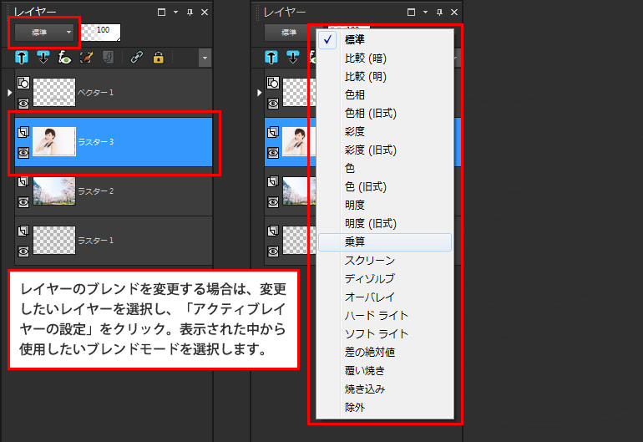Hide the ベクター 1 layer using its eye icon

point(23,102)
